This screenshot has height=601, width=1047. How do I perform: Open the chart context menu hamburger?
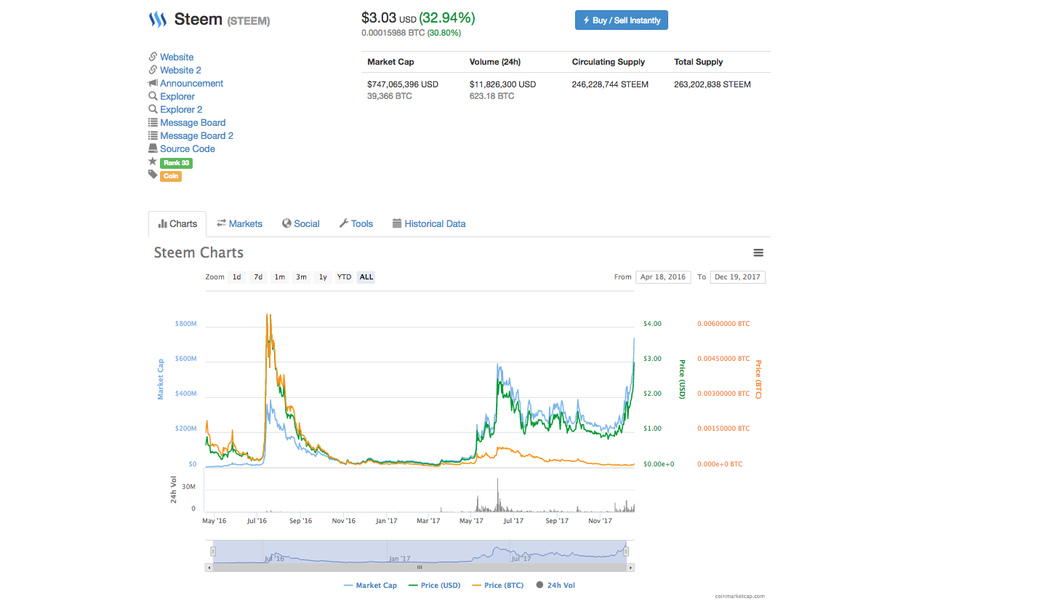tap(758, 252)
